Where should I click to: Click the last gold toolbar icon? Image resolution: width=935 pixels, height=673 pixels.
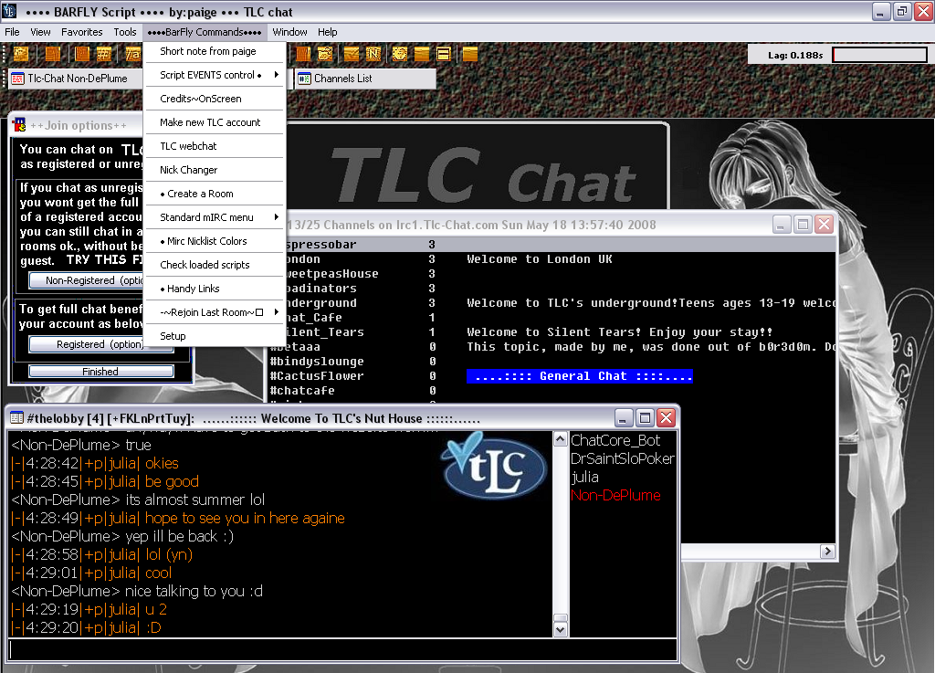coord(470,54)
